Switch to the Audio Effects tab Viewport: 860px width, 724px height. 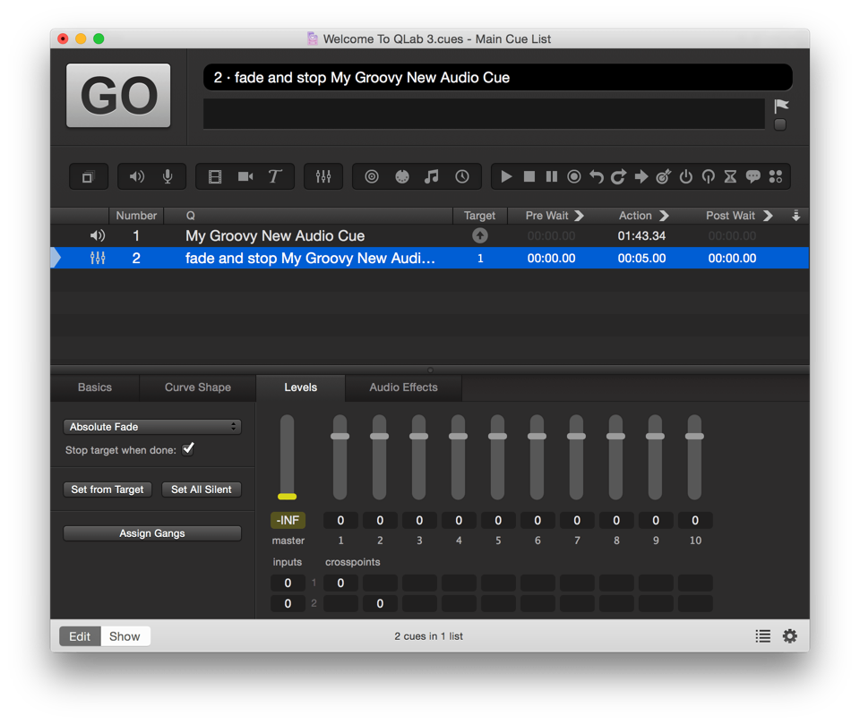(x=403, y=388)
